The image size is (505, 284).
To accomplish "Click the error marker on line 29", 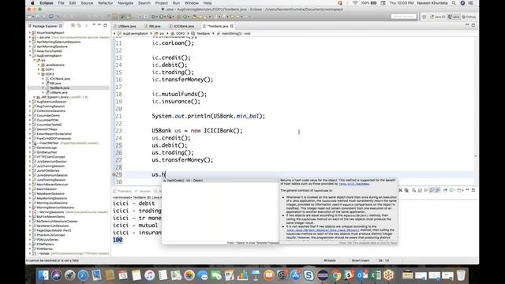I will [x=114, y=174].
